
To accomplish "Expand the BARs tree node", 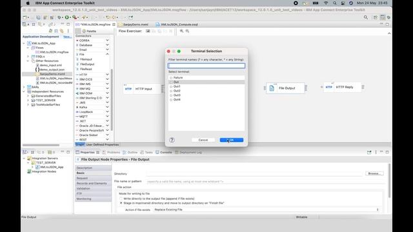I will tap(24, 87).
